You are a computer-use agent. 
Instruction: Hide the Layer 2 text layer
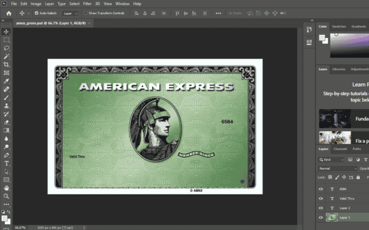tap(321, 208)
